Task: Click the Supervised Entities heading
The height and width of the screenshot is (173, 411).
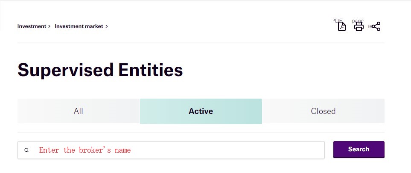Action: (100, 70)
